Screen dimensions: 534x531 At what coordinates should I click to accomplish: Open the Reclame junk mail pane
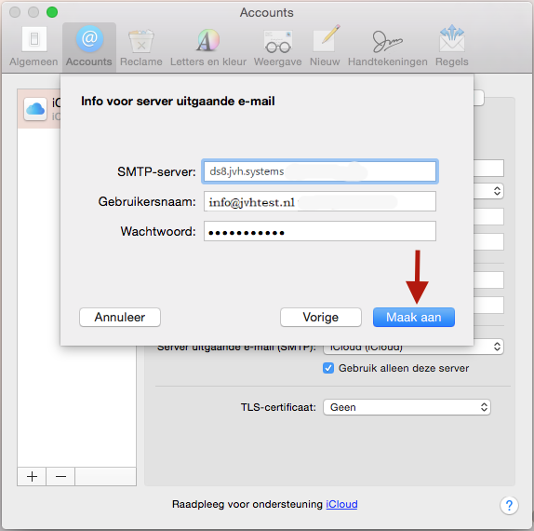click(141, 47)
